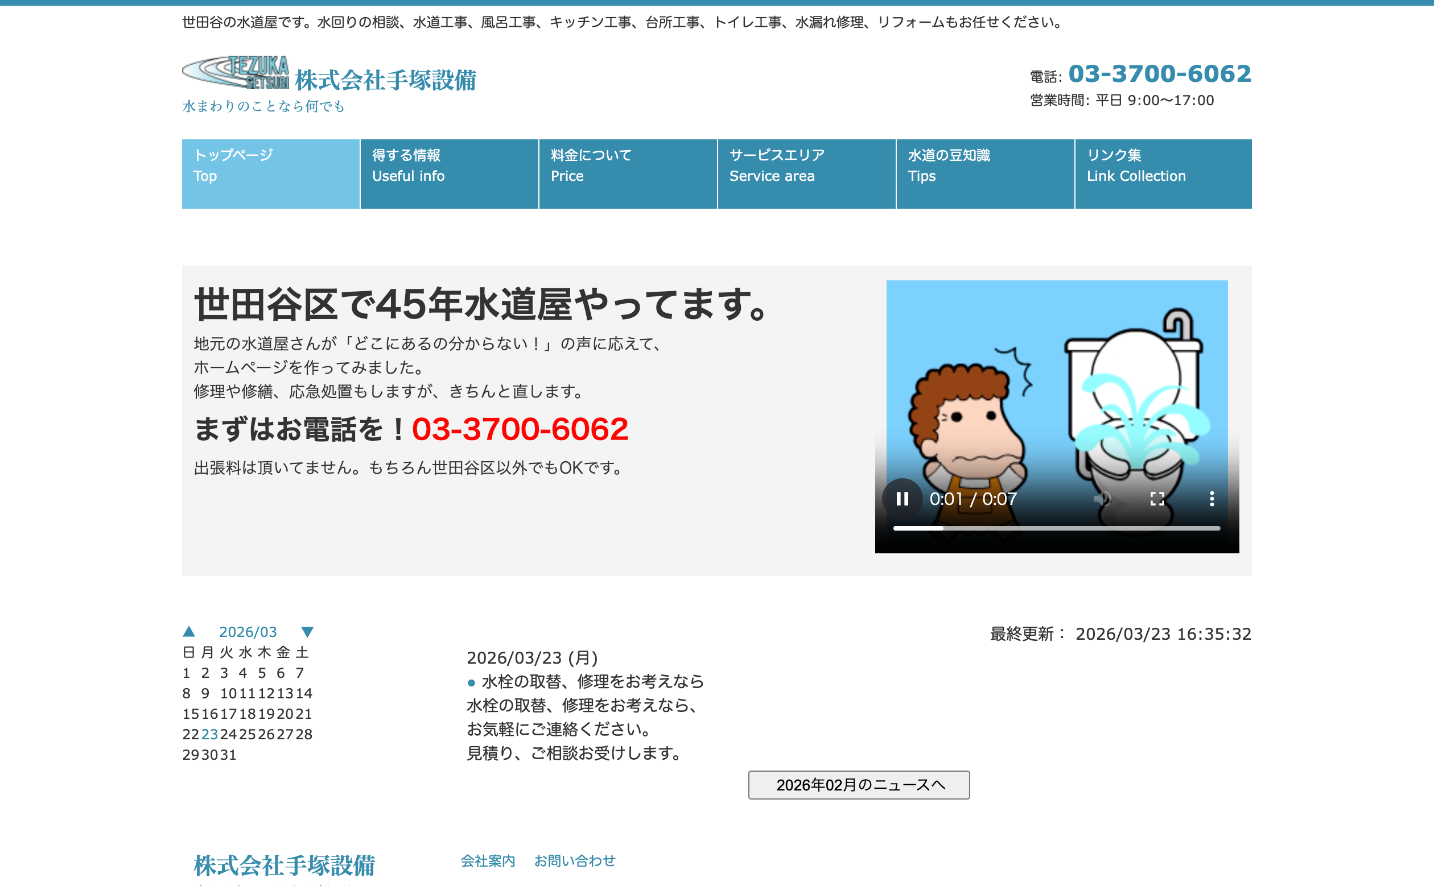Expand the 2026/03 calendar month selector

coord(248,631)
